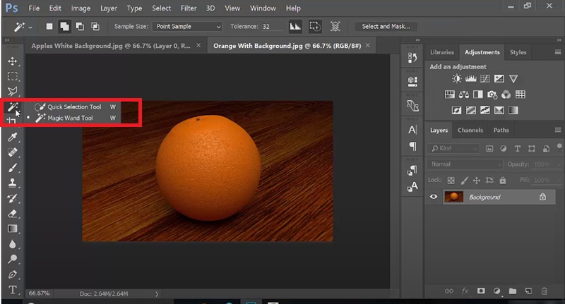This screenshot has height=304, width=565.
Task: Open the Sample Size dropdown
Action: pos(187,26)
